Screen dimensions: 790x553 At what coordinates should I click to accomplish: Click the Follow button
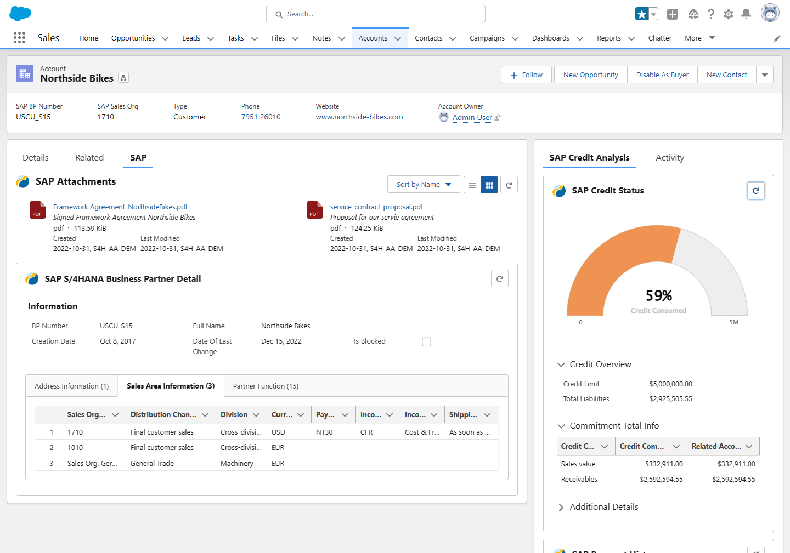[527, 75]
